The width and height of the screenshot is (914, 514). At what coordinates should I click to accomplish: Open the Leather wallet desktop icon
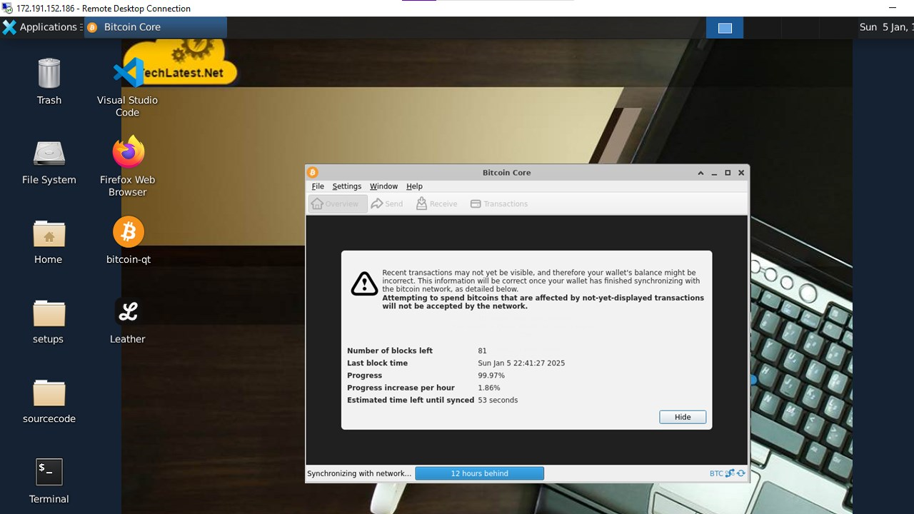(128, 312)
